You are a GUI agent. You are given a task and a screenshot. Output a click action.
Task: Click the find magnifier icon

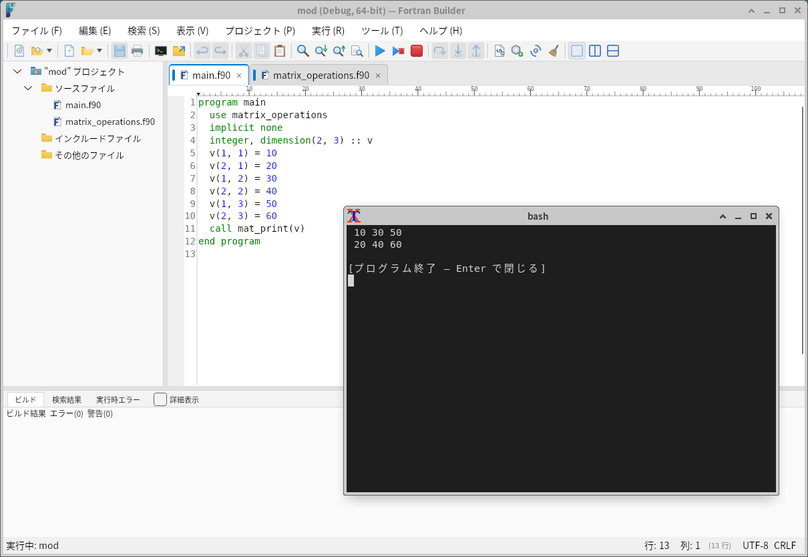pyautogui.click(x=303, y=51)
